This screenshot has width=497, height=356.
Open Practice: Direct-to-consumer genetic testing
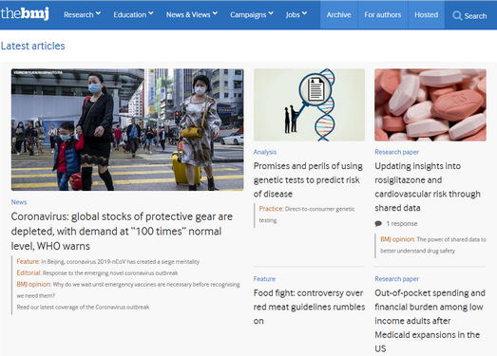pos(307,215)
